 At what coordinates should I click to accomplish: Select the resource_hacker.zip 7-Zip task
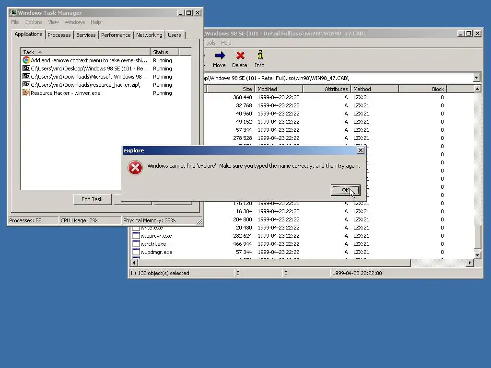point(106,85)
